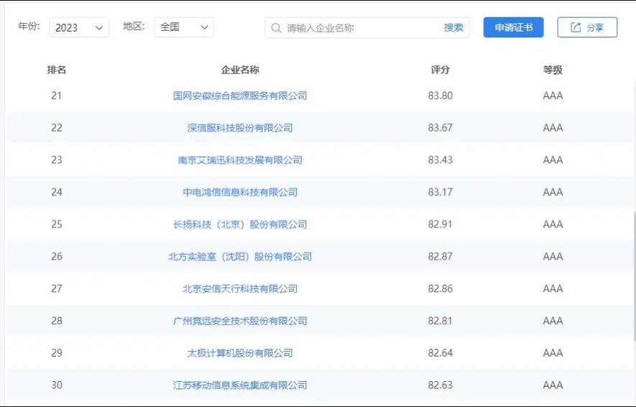Click the magnifier icon in search box

point(276,28)
